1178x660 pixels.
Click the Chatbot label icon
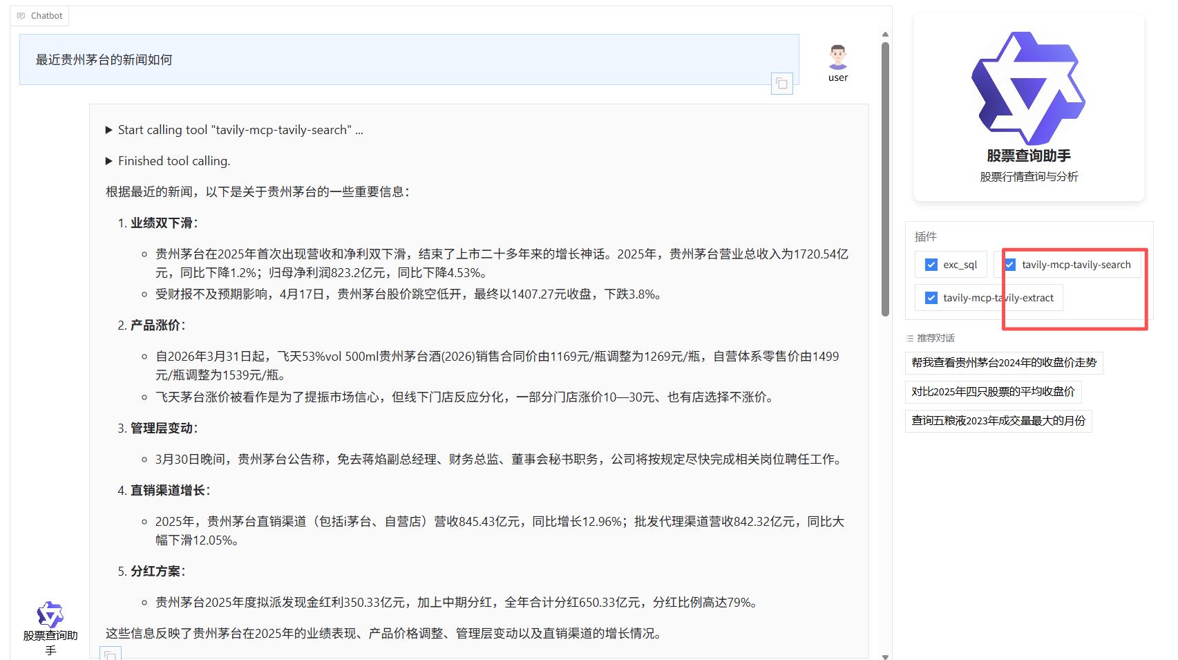click(21, 16)
